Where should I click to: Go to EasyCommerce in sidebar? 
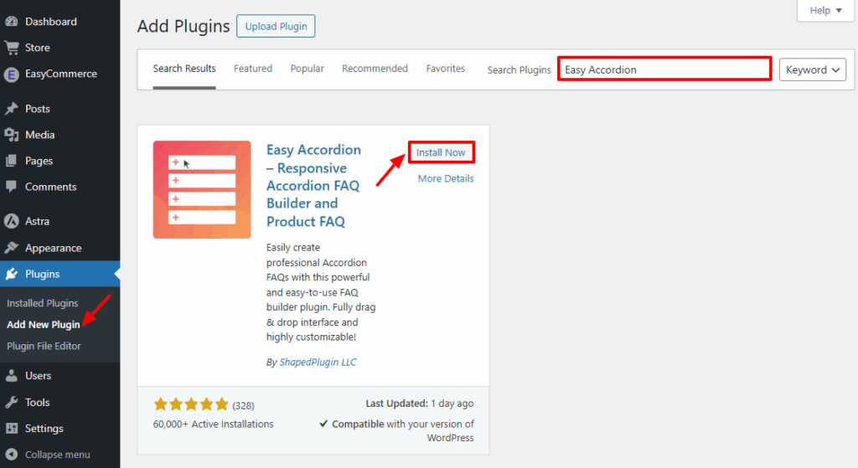(60, 74)
